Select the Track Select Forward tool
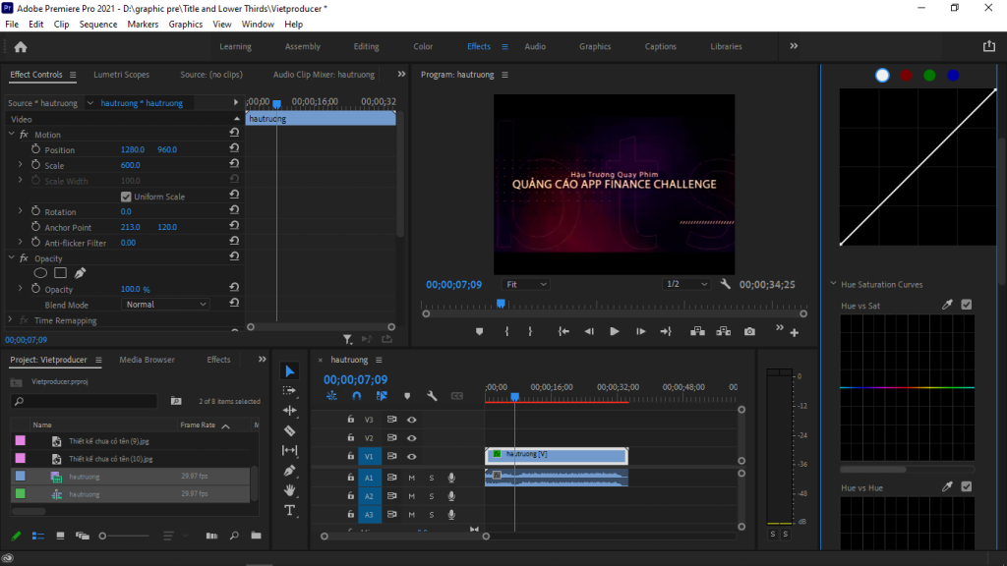Image resolution: width=1007 pixels, height=566 pixels. tap(290, 389)
